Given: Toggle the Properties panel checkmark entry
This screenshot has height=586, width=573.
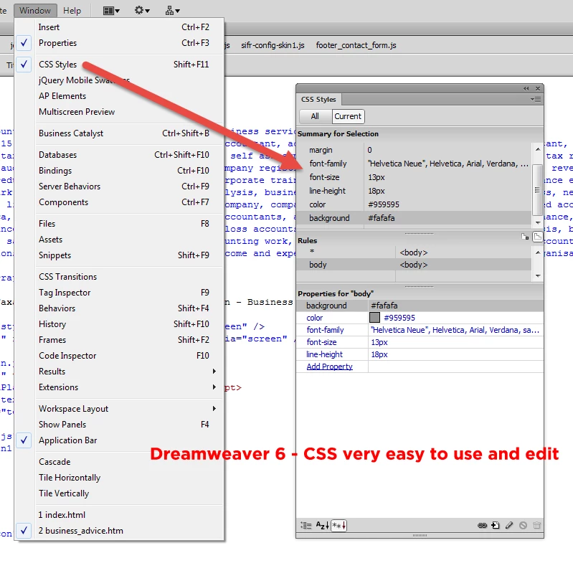Looking at the screenshot, I should pos(120,43).
